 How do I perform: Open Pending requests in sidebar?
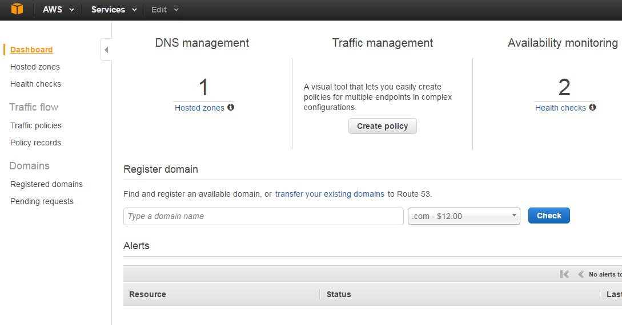pos(42,201)
